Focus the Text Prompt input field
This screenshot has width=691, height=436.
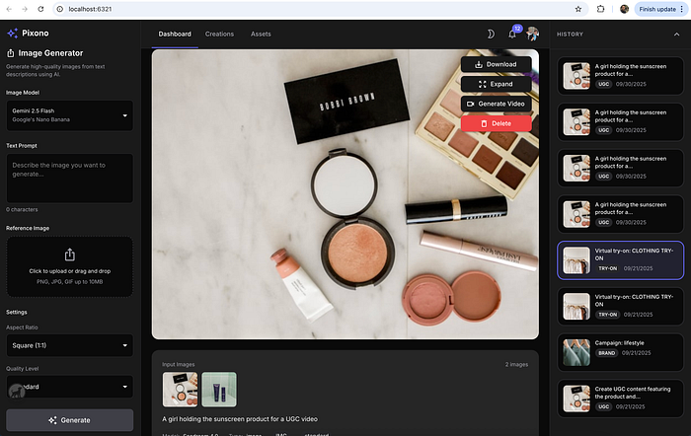pyautogui.click(x=69, y=178)
